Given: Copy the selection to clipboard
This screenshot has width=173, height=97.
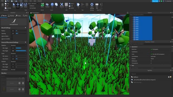Looking at the screenshot, I should (x=7, y=4).
